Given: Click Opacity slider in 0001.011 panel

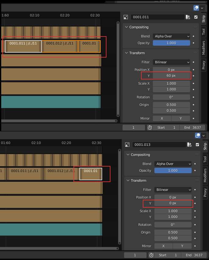Looking at the screenshot, I should (x=171, y=43).
